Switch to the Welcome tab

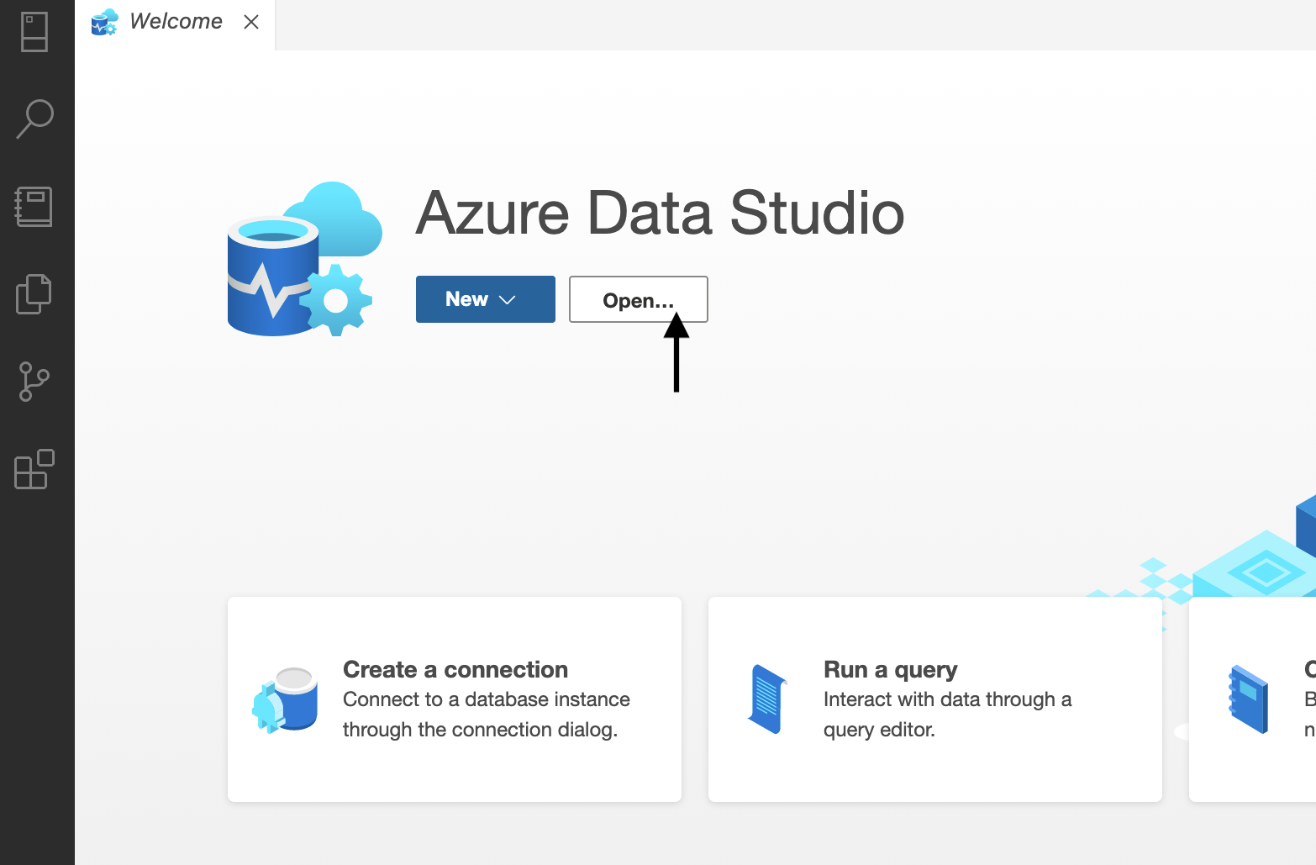(x=176, y=22)
